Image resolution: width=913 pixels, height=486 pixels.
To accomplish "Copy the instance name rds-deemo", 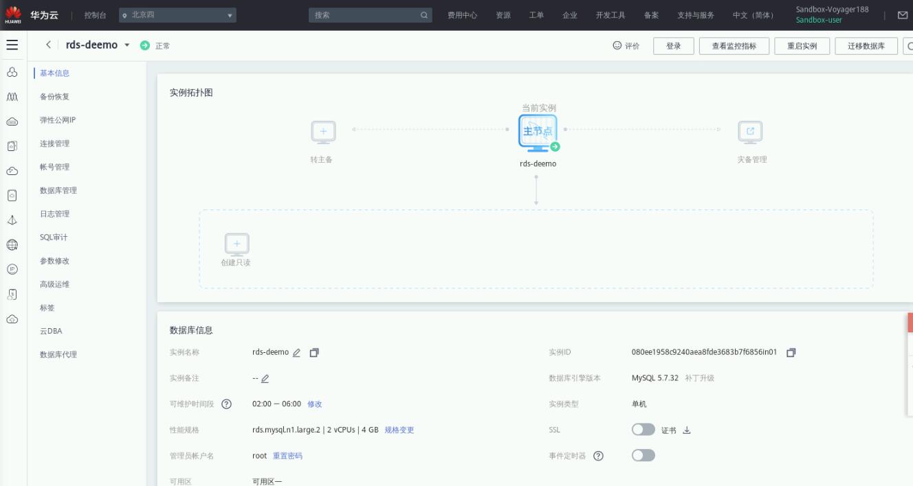I will [314, 353].
